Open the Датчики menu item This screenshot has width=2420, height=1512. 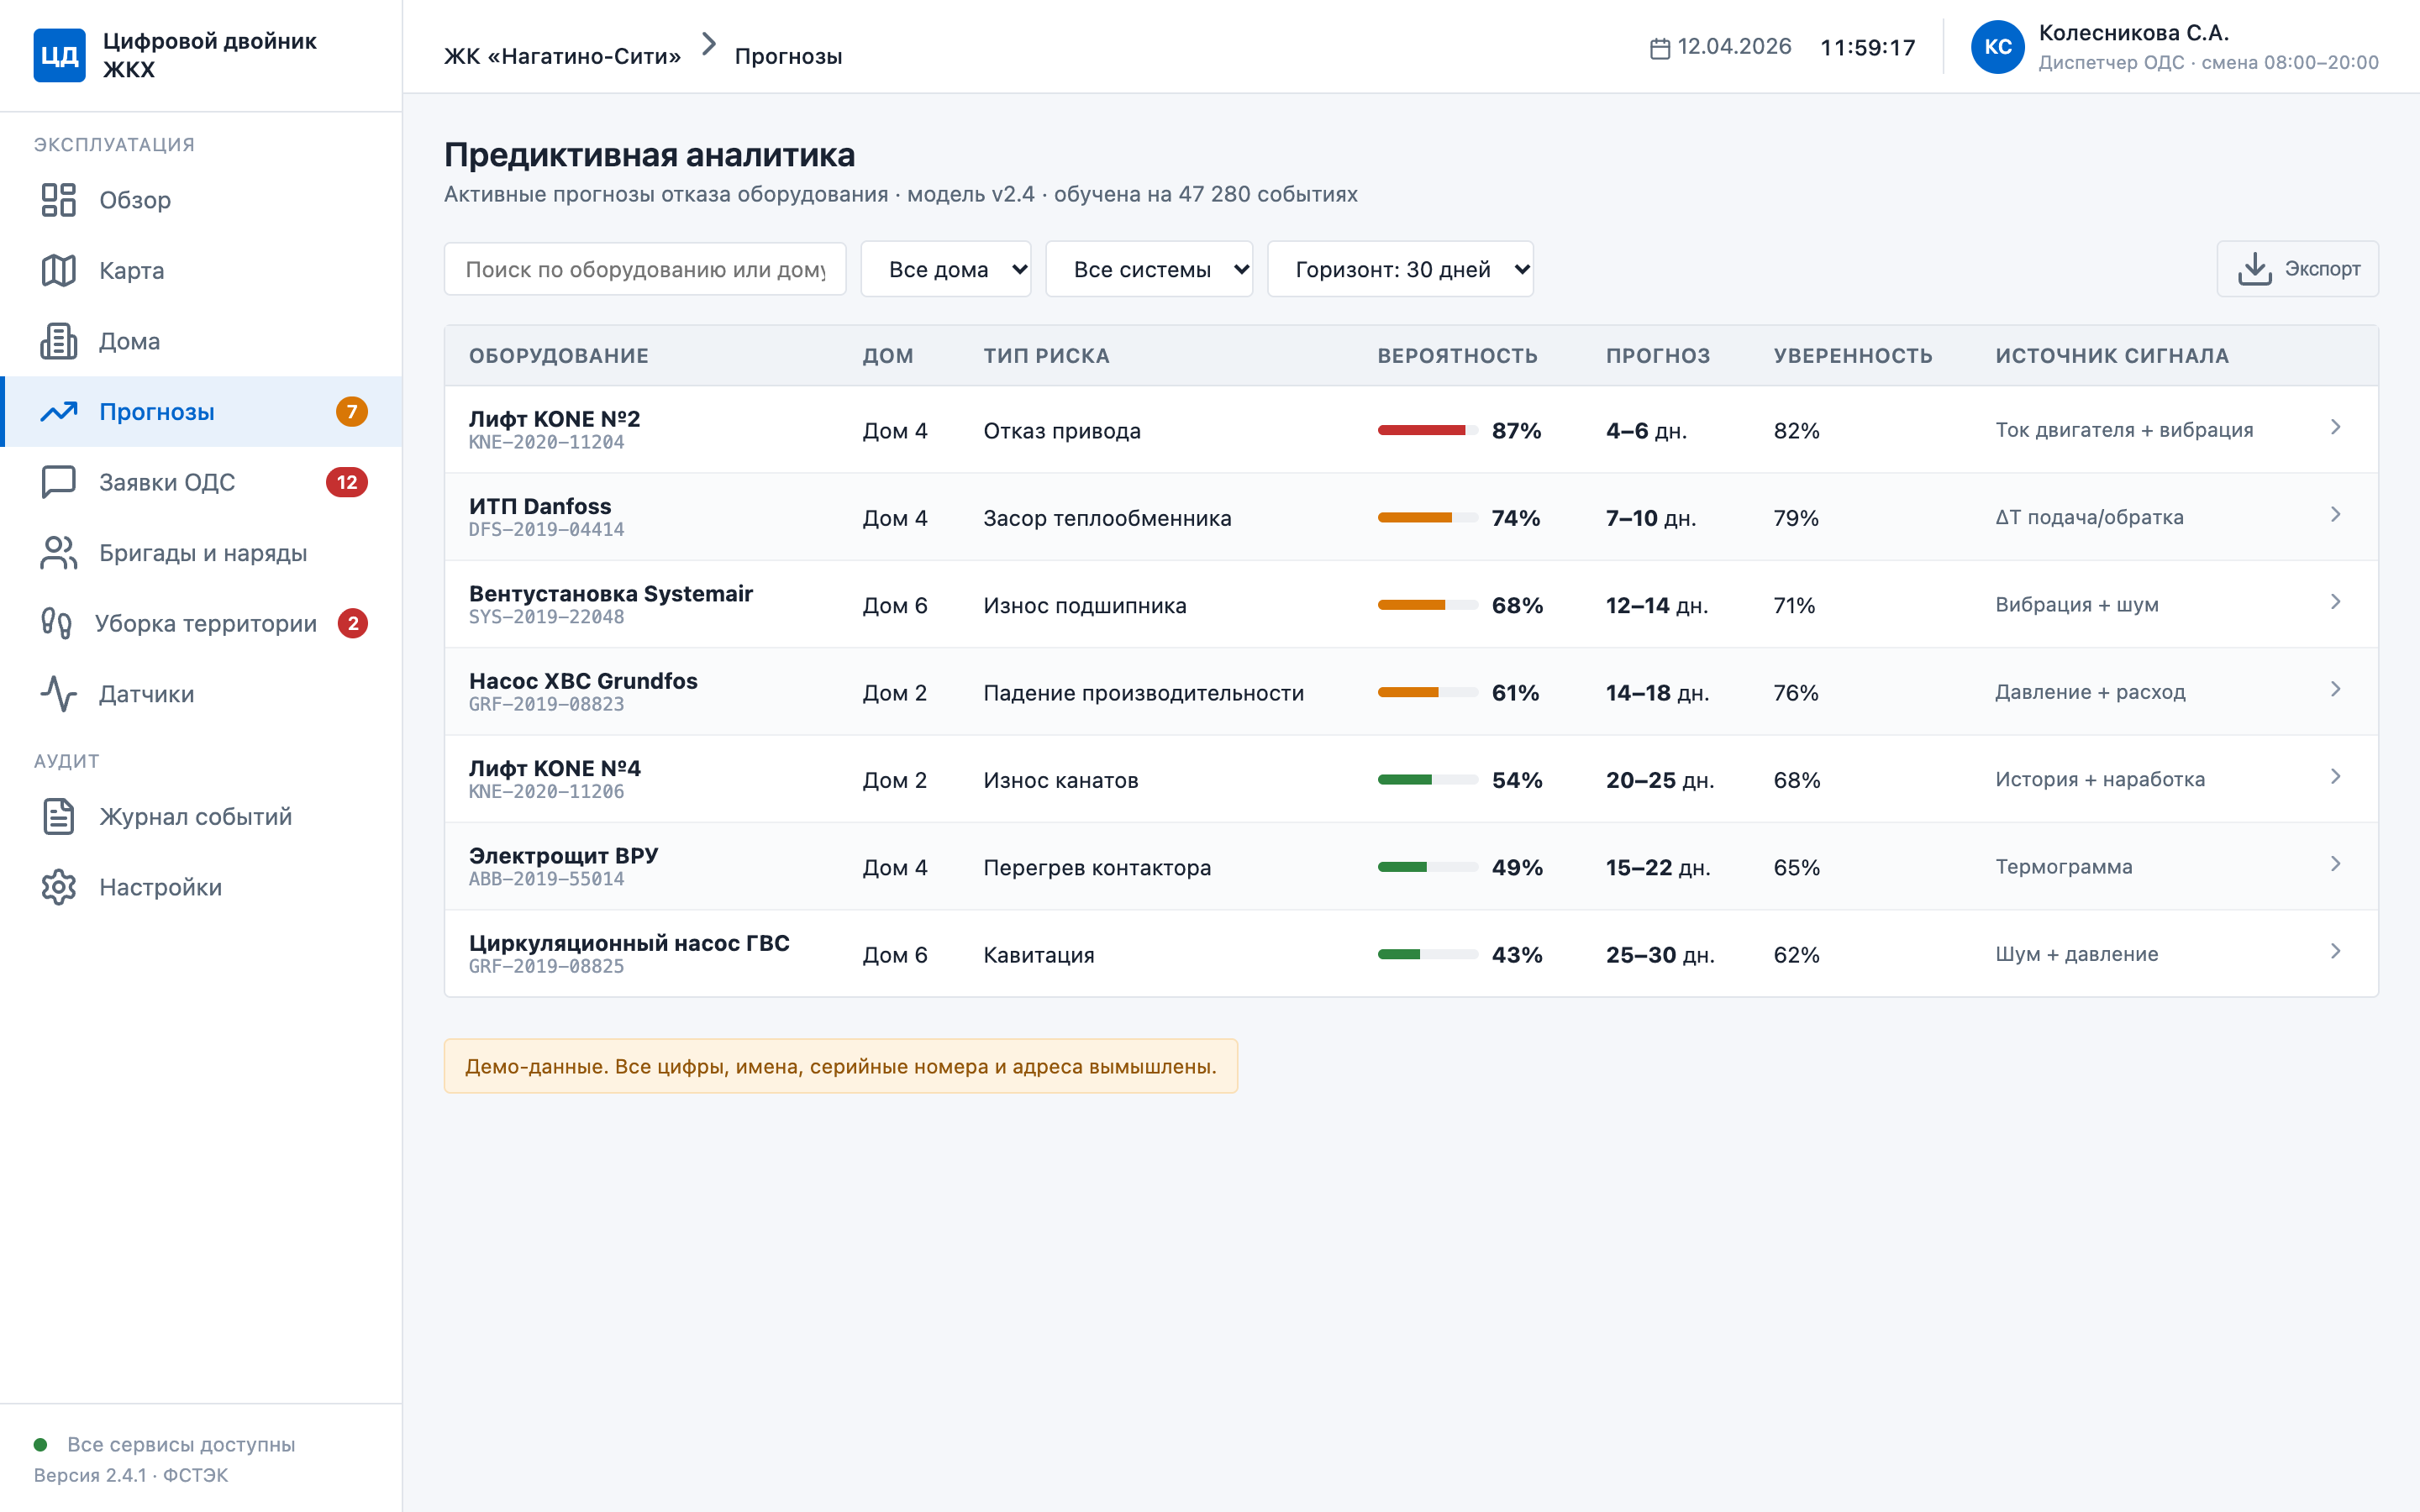[201, 694]
